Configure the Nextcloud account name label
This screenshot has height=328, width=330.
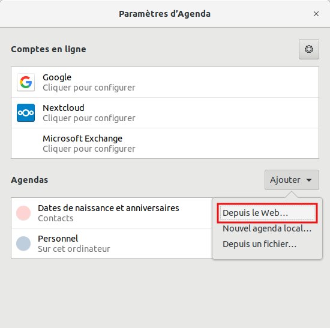tap(64, 108)
